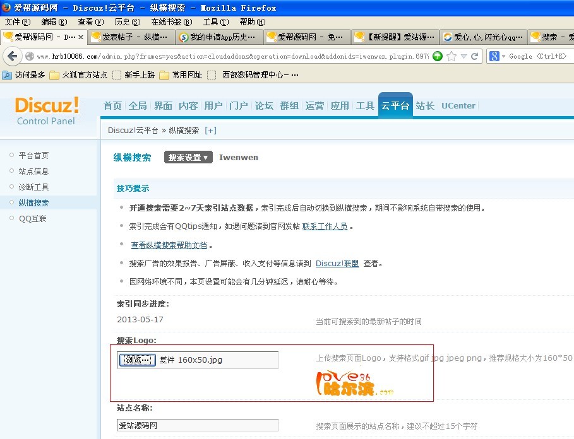
Task: Switch to the 发表帖子 tab
Action: [131, 37]
